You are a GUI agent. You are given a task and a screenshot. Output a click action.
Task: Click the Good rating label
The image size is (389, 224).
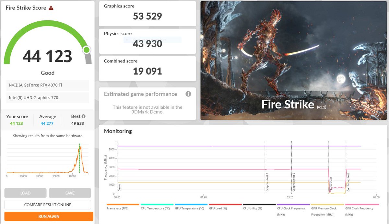(x=48, y=73)
